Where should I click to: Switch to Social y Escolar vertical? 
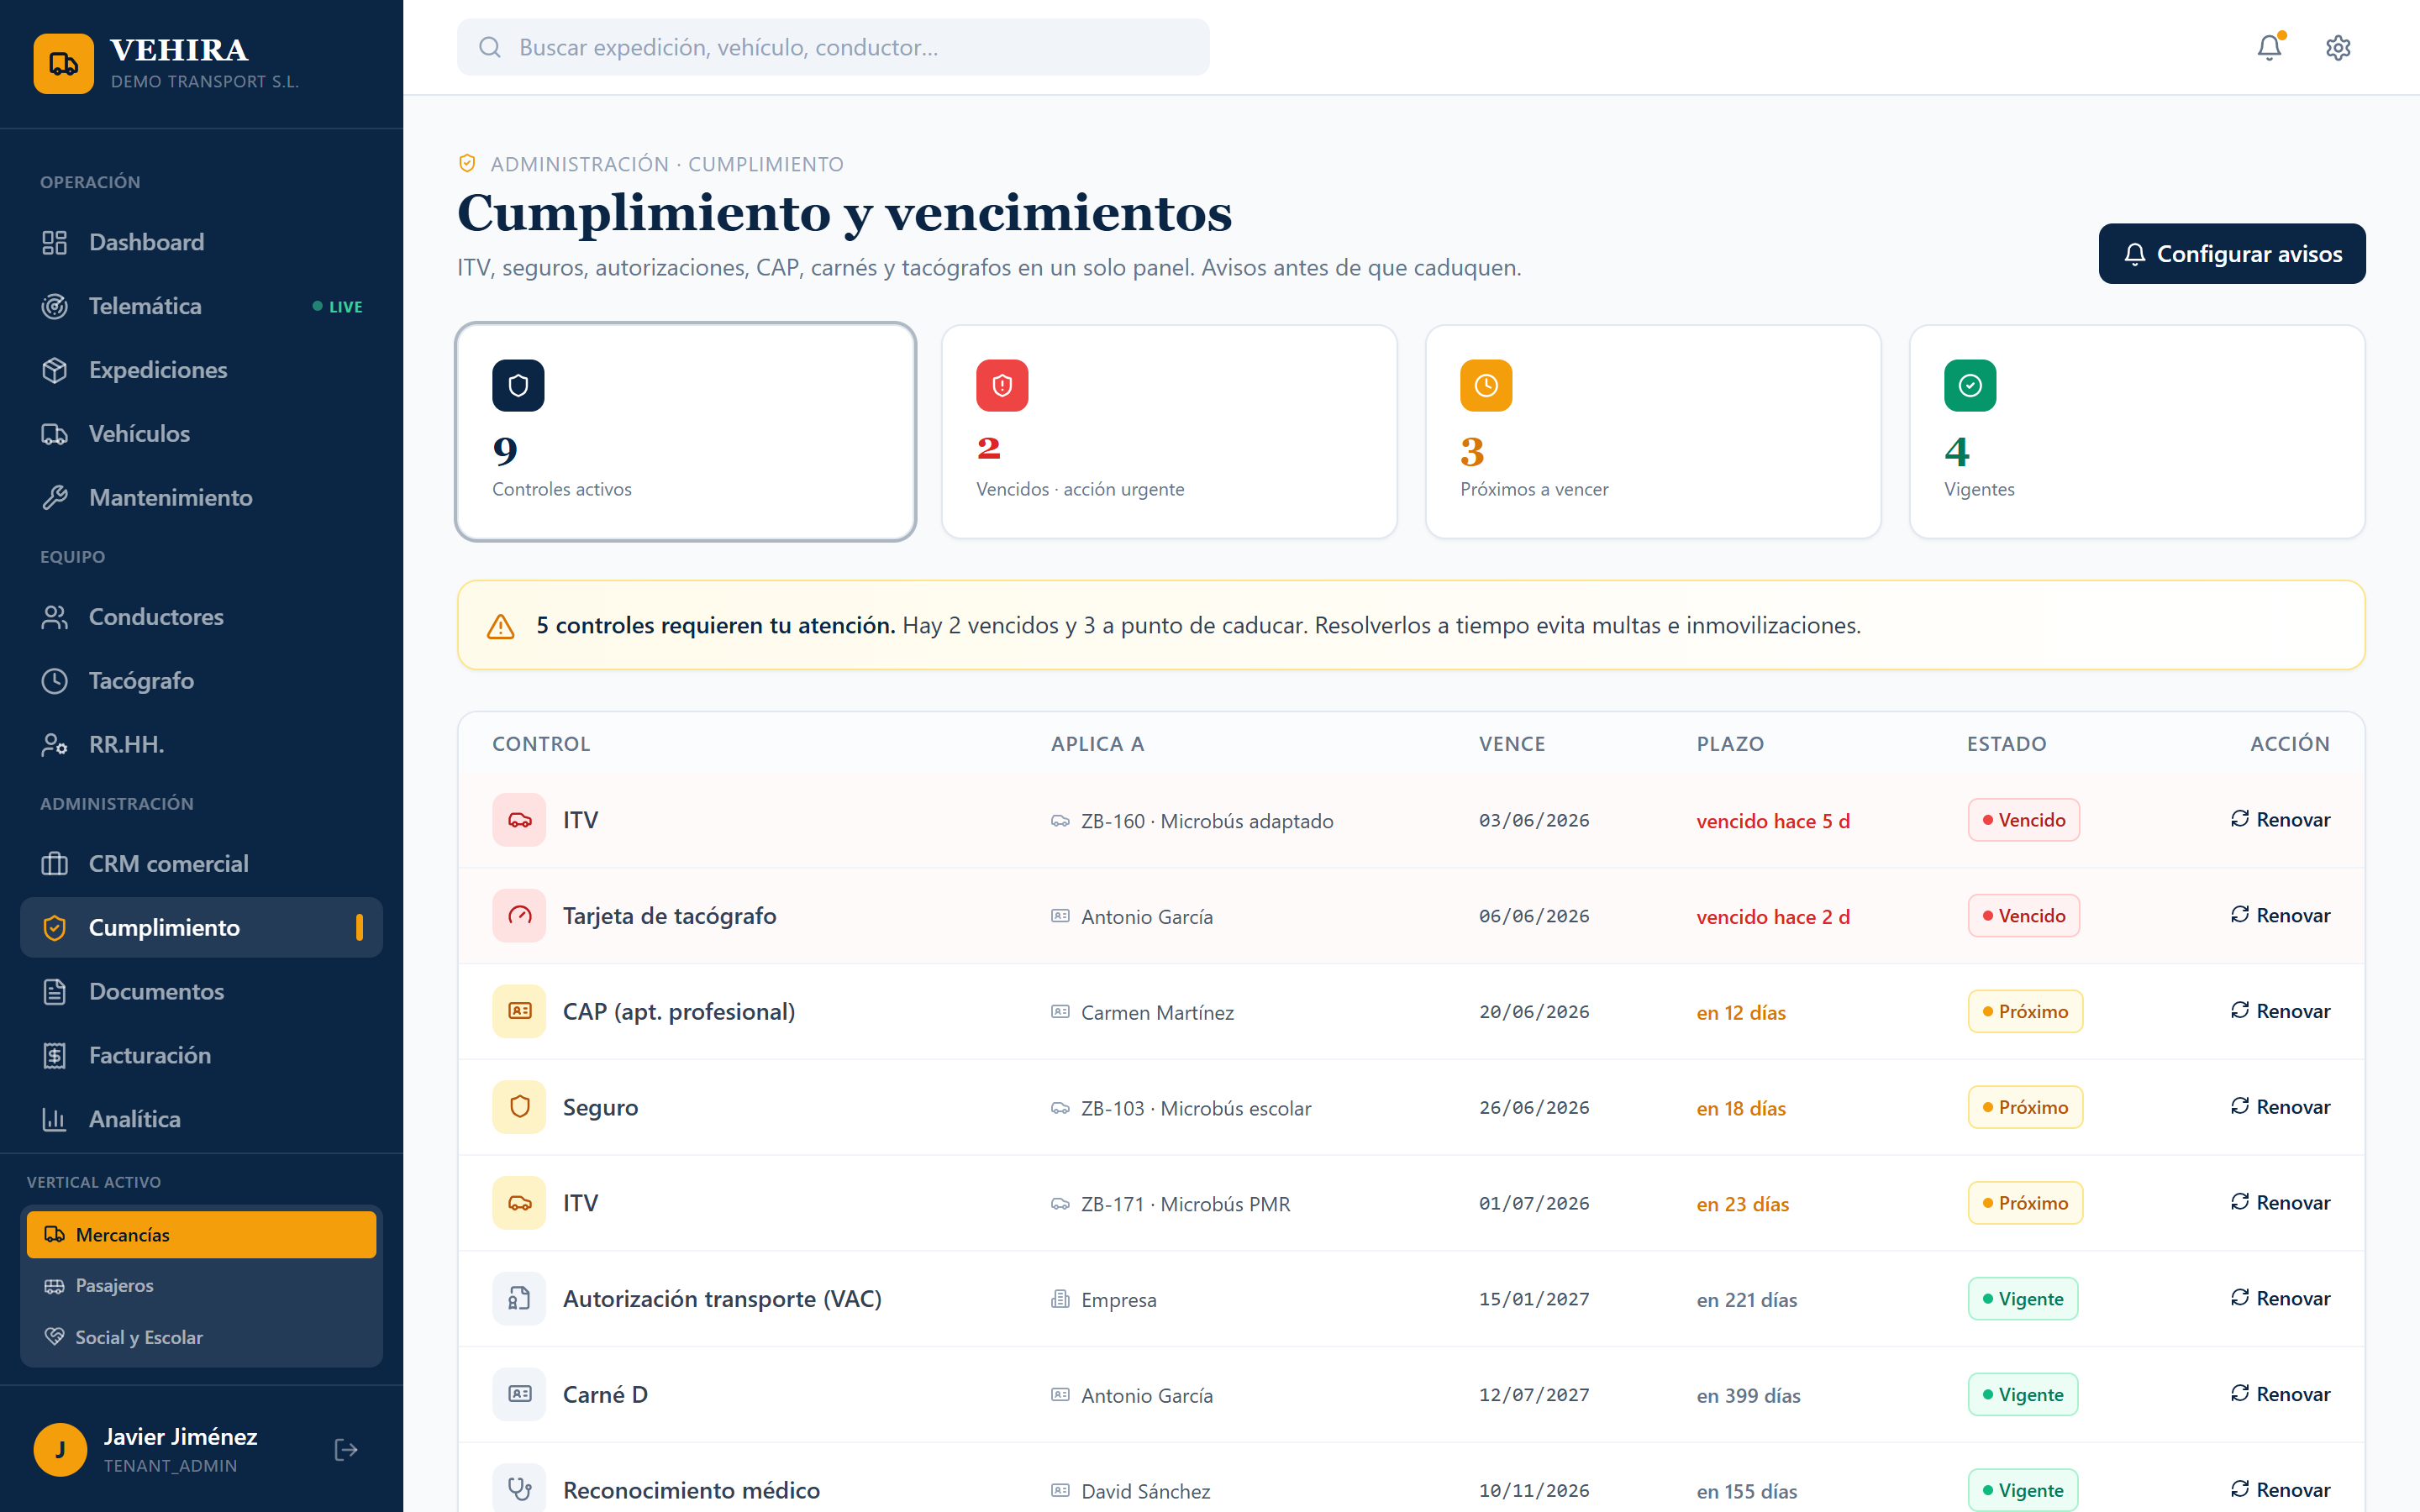(x=201, y=1338)
